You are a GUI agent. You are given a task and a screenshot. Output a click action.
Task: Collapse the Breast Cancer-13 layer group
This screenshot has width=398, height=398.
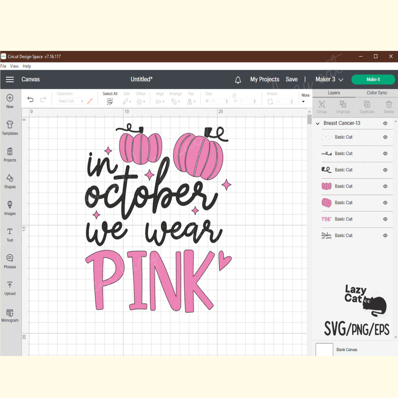[317, 123]
